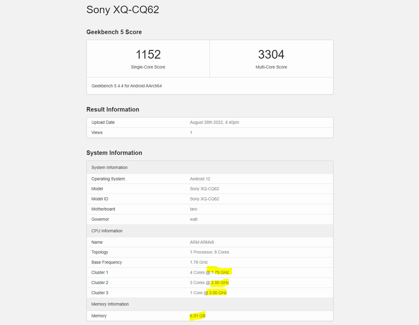Click the Geekbench 5.4.4 for Android AArch64 text
Image resolution: width=419 pixels, height=325 pixels.
[x=127, y=86]
